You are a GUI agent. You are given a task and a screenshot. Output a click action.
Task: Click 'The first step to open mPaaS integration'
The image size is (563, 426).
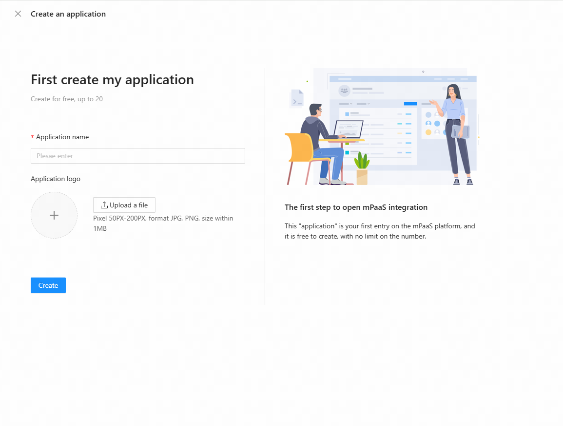356,207
